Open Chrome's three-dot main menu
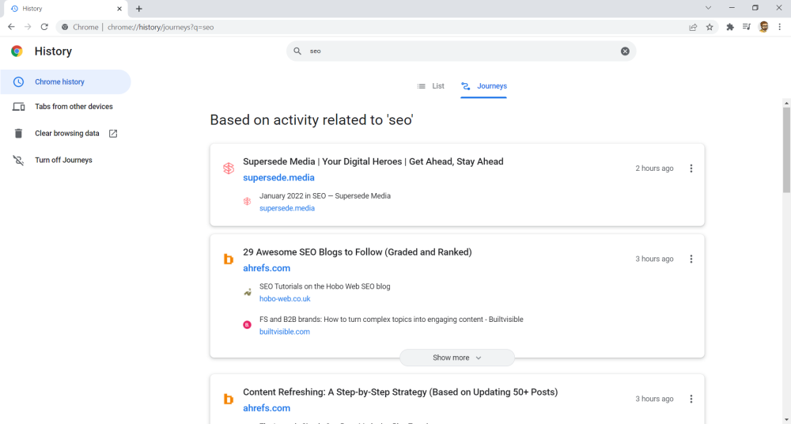This screenshot has width=791, height=424. pyautogui.click(x=779, y=27)
